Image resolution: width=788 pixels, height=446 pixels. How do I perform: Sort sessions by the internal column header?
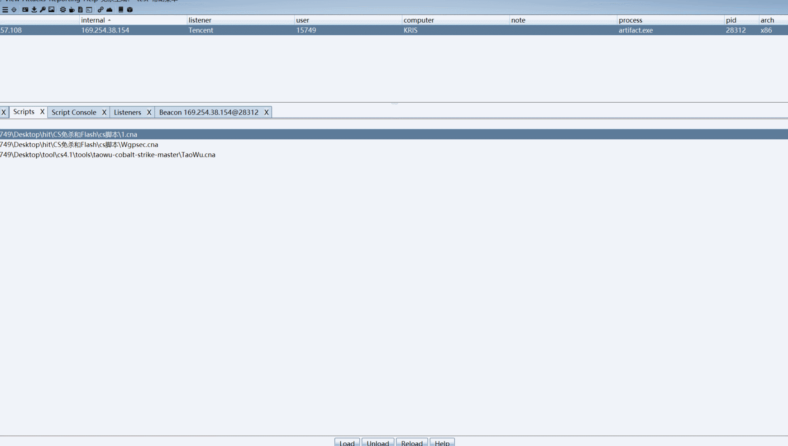point(93,20)
